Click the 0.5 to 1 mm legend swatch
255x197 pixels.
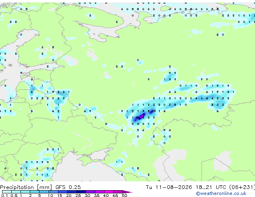(16, 192)
